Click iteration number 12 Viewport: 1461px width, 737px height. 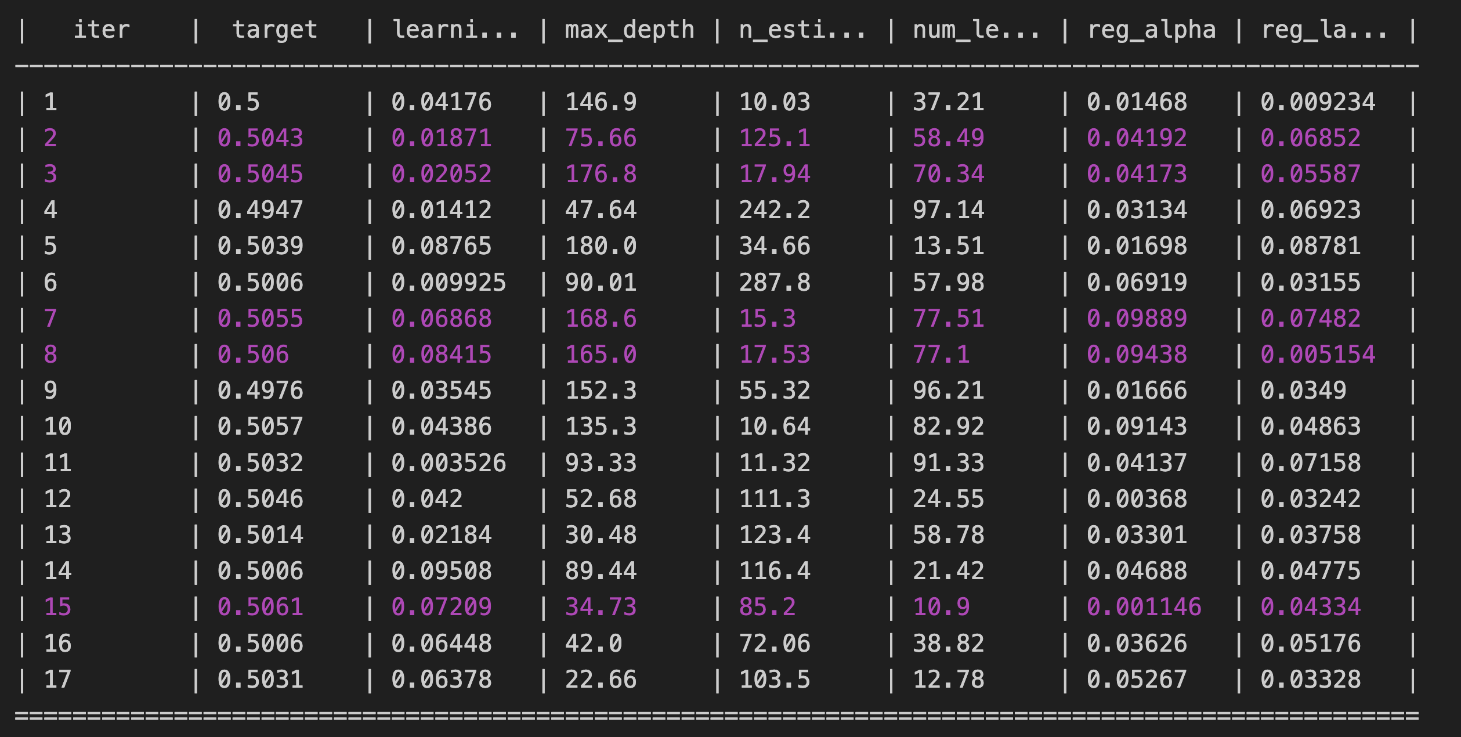pos(58,499)
